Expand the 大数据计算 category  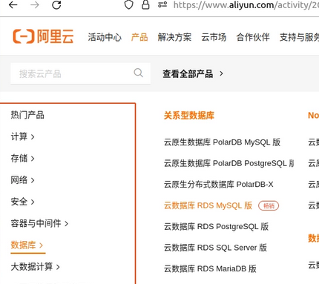coord(35,267)
